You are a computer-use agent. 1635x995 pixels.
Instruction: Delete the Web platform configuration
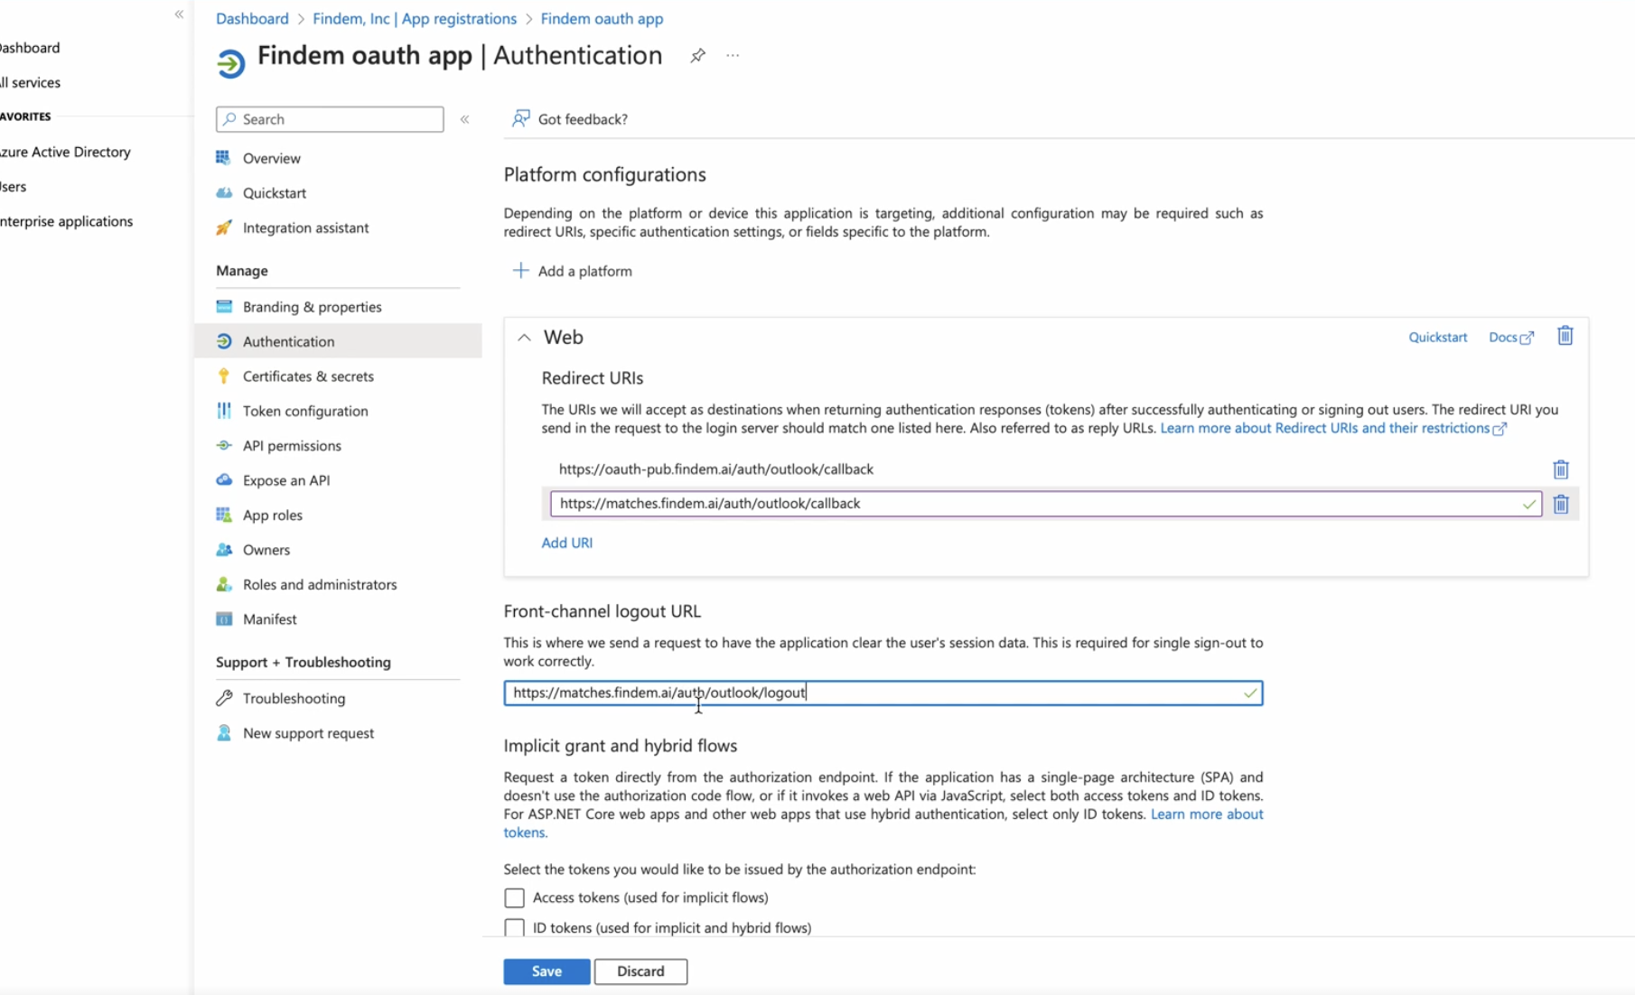tap(1565, 336)
